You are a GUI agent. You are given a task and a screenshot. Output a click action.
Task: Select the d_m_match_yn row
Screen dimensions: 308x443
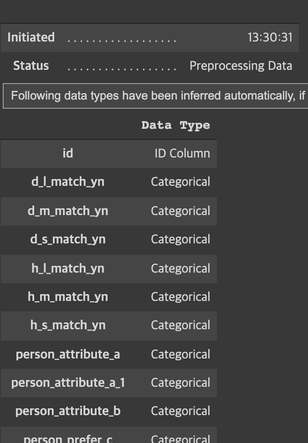click(x=109, y=211)
